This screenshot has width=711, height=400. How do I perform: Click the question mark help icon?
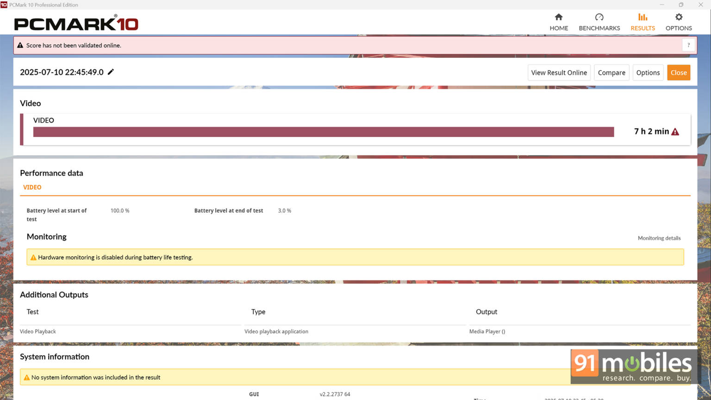point(688,45)
